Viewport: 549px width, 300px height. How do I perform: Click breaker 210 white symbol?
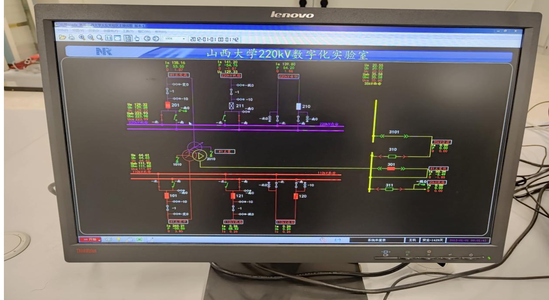(298, 106)
